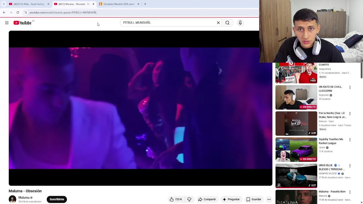Open the tab search dropdown arrow
Viewport: 363px width, 204px height.
coord(4,4)
